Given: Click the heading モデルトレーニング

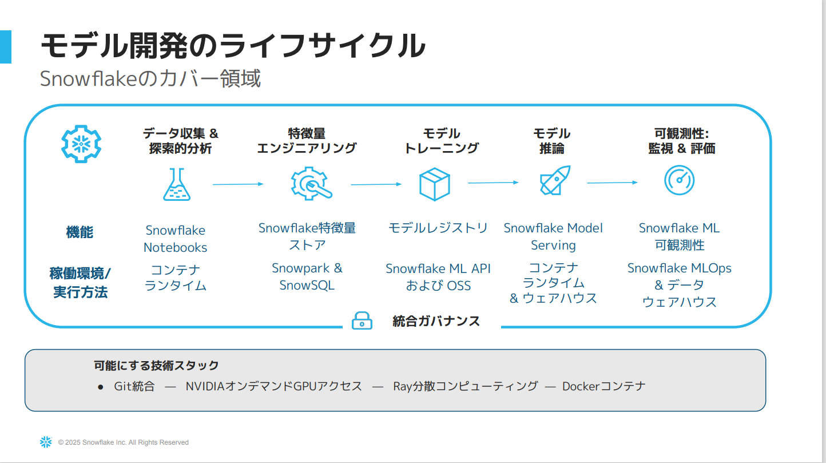Looking at the screenshot, I should [441, 141].
